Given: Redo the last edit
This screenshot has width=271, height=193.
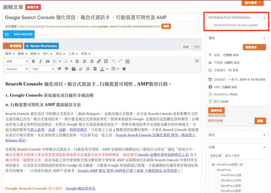Looking at the screenshot, I should [x=120, y=61].
